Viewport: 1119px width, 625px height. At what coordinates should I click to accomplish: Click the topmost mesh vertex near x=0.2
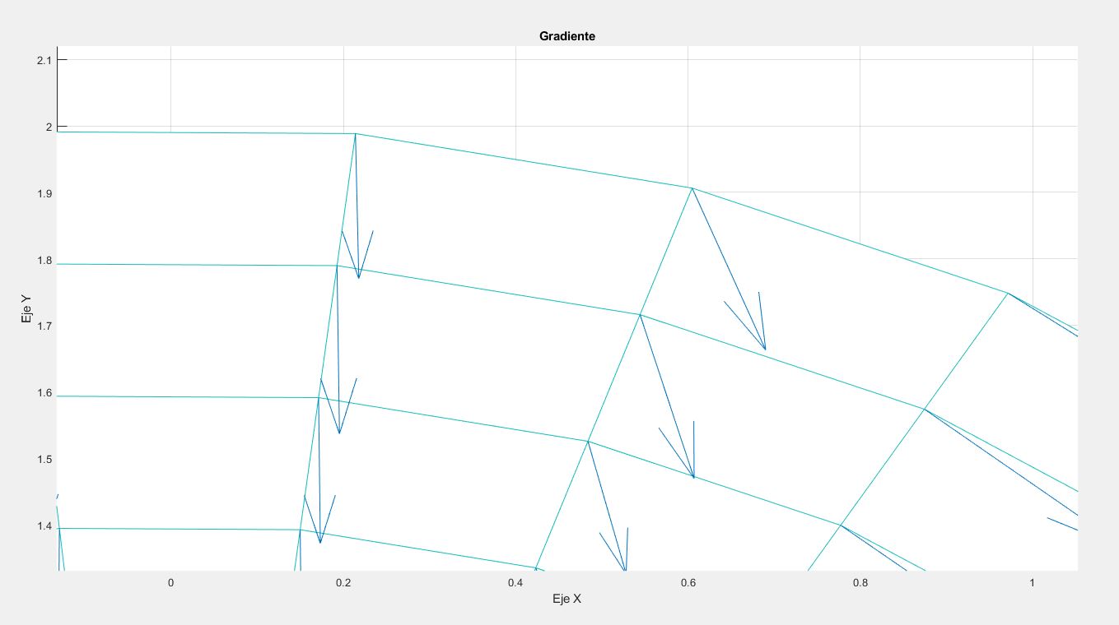[355, 133]
